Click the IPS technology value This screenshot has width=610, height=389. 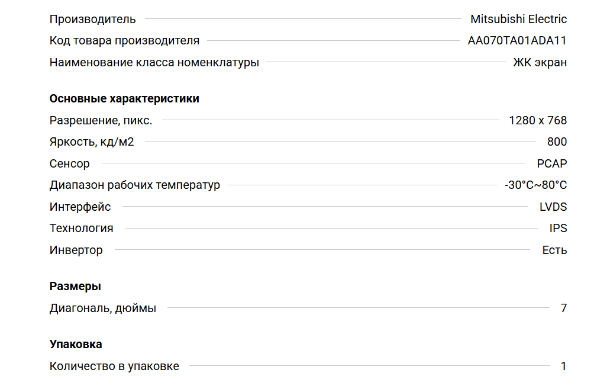pos(558,229)
